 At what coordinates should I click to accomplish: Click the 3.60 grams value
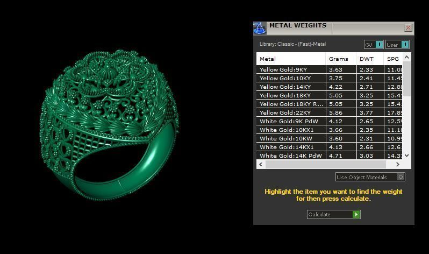[335, 138]
